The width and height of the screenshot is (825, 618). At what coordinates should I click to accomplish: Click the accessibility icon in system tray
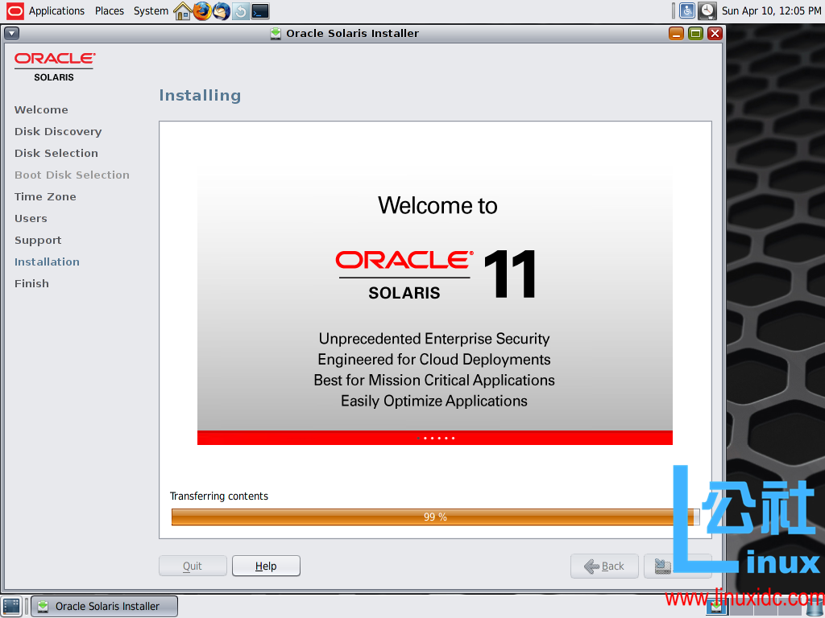pos(687,10)
